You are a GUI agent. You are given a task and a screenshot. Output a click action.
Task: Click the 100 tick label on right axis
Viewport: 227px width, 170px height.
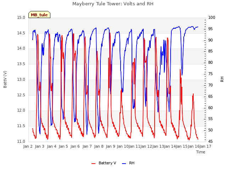212,18
